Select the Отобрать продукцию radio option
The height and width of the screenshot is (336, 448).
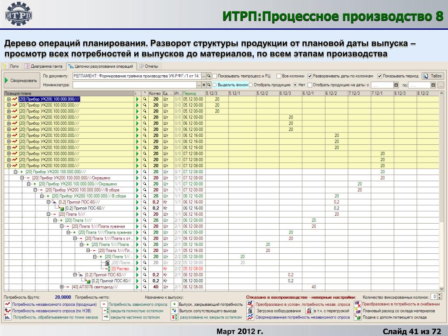pyautogui.click(x=251, y=85)
